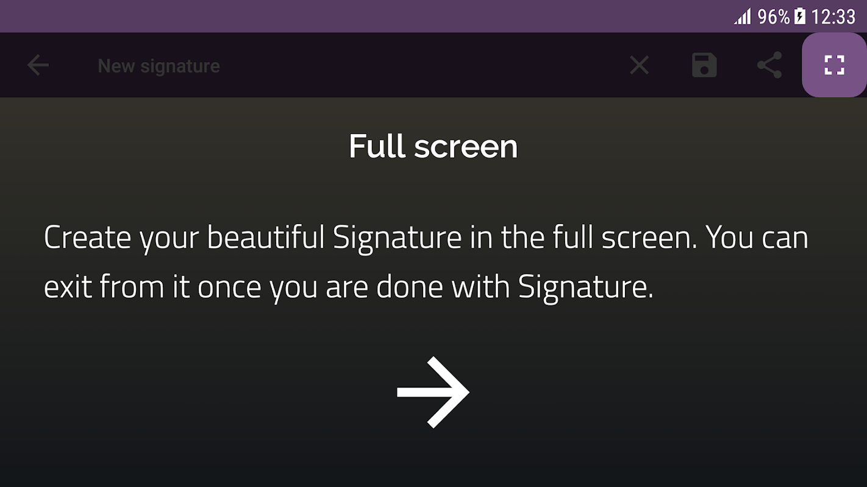Tap the signal strength icon in status bar
This screenshot has width=867, height=487.
point(743,16)
